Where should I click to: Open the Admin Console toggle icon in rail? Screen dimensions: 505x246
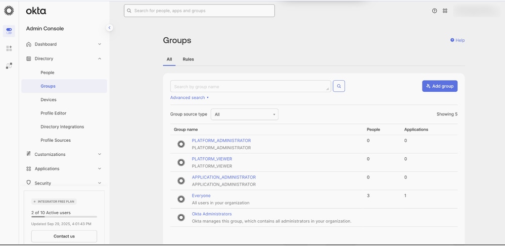[9, 31]
